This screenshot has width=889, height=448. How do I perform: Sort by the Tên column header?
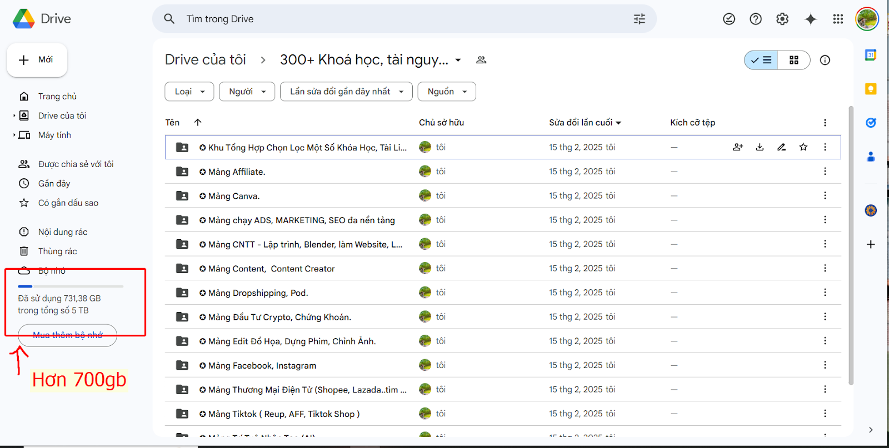click(172, 123)
